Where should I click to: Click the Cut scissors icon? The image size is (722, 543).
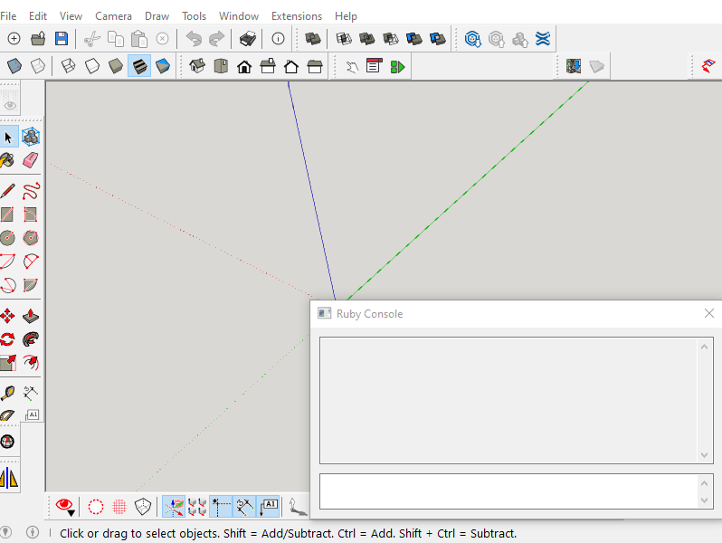92,39
